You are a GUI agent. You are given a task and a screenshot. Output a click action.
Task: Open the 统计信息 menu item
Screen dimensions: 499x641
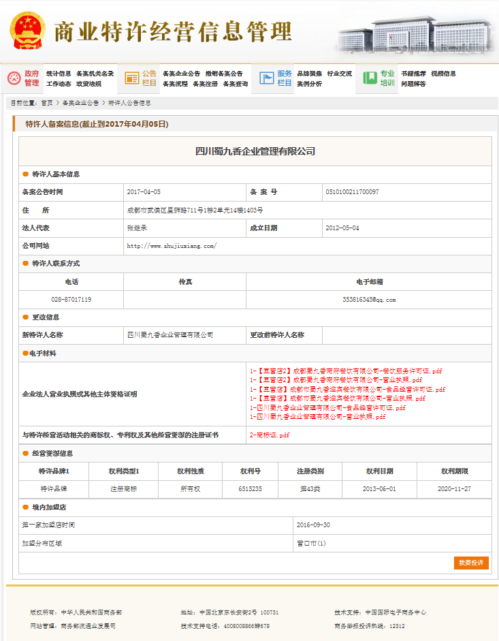coord(59,74)
